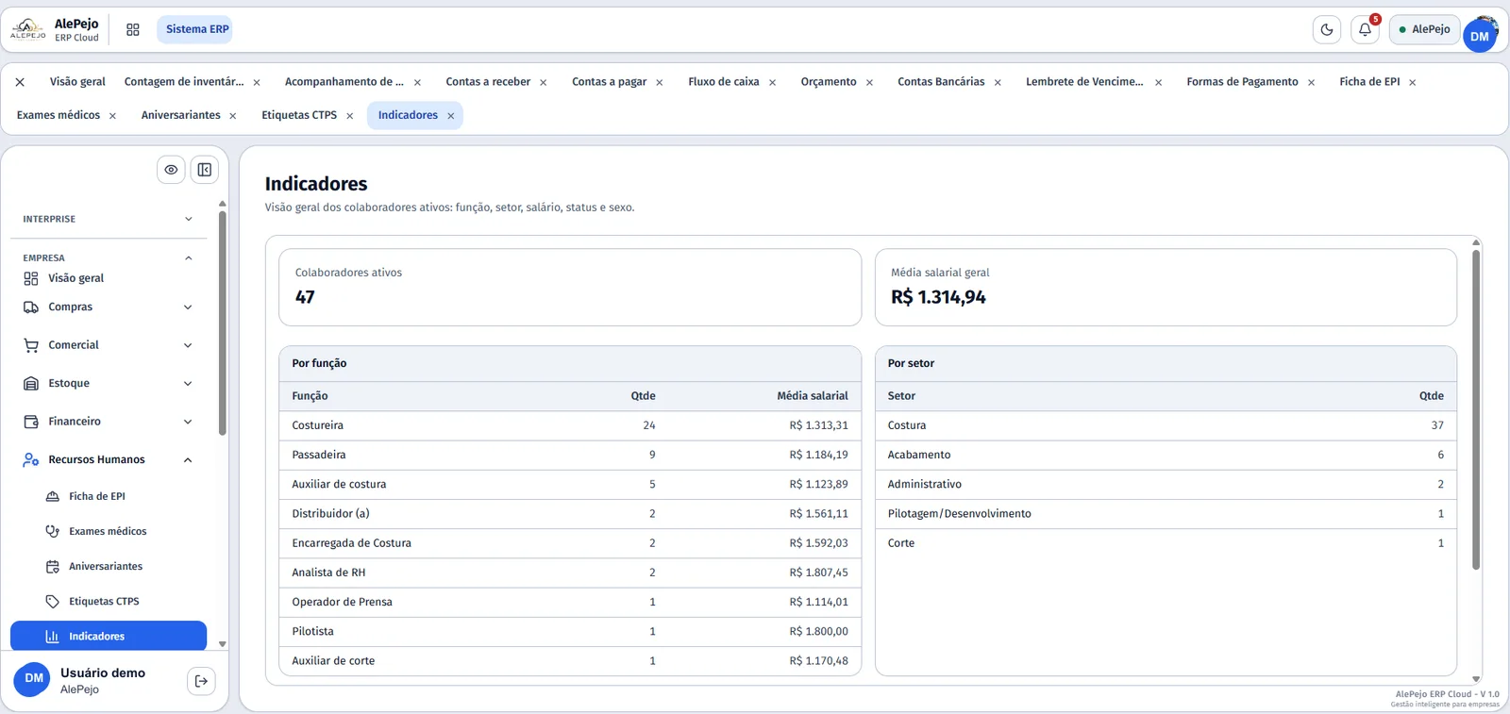Screen dimensions: 1510x714
Task: Close the Formas de Pagamento tab
Action: [x=1311, y=83]
